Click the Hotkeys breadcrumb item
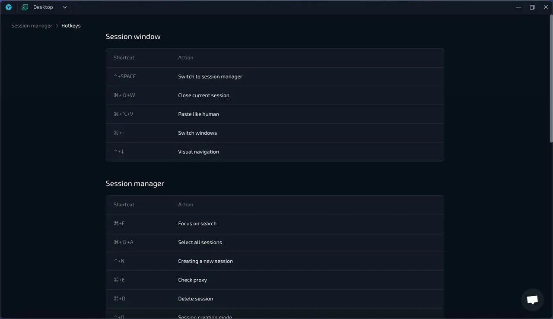 pyautogui.click(x=71, y=26)
